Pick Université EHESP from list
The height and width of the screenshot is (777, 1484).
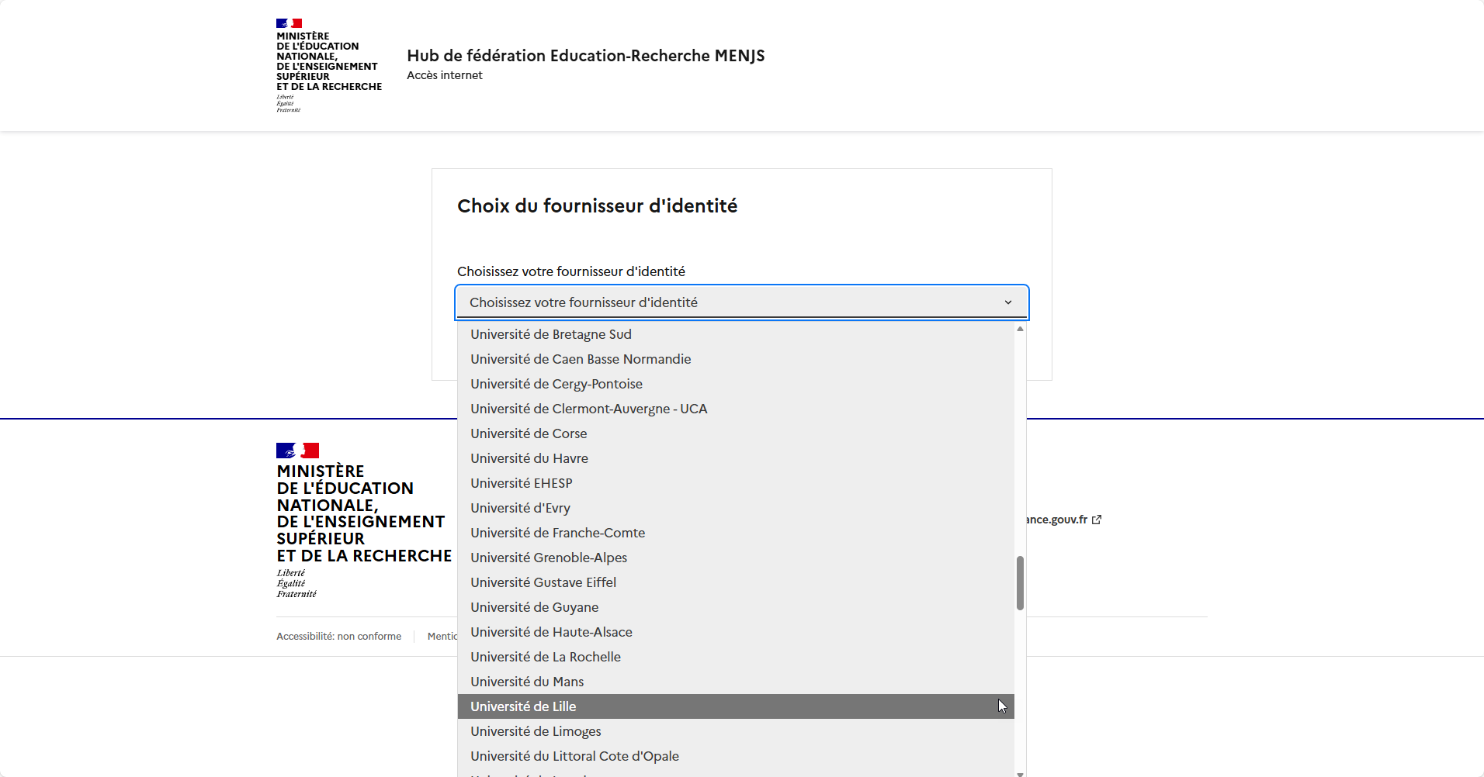pos(736,483)
